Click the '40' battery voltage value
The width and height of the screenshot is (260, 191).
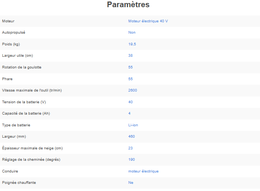(130, 102)
